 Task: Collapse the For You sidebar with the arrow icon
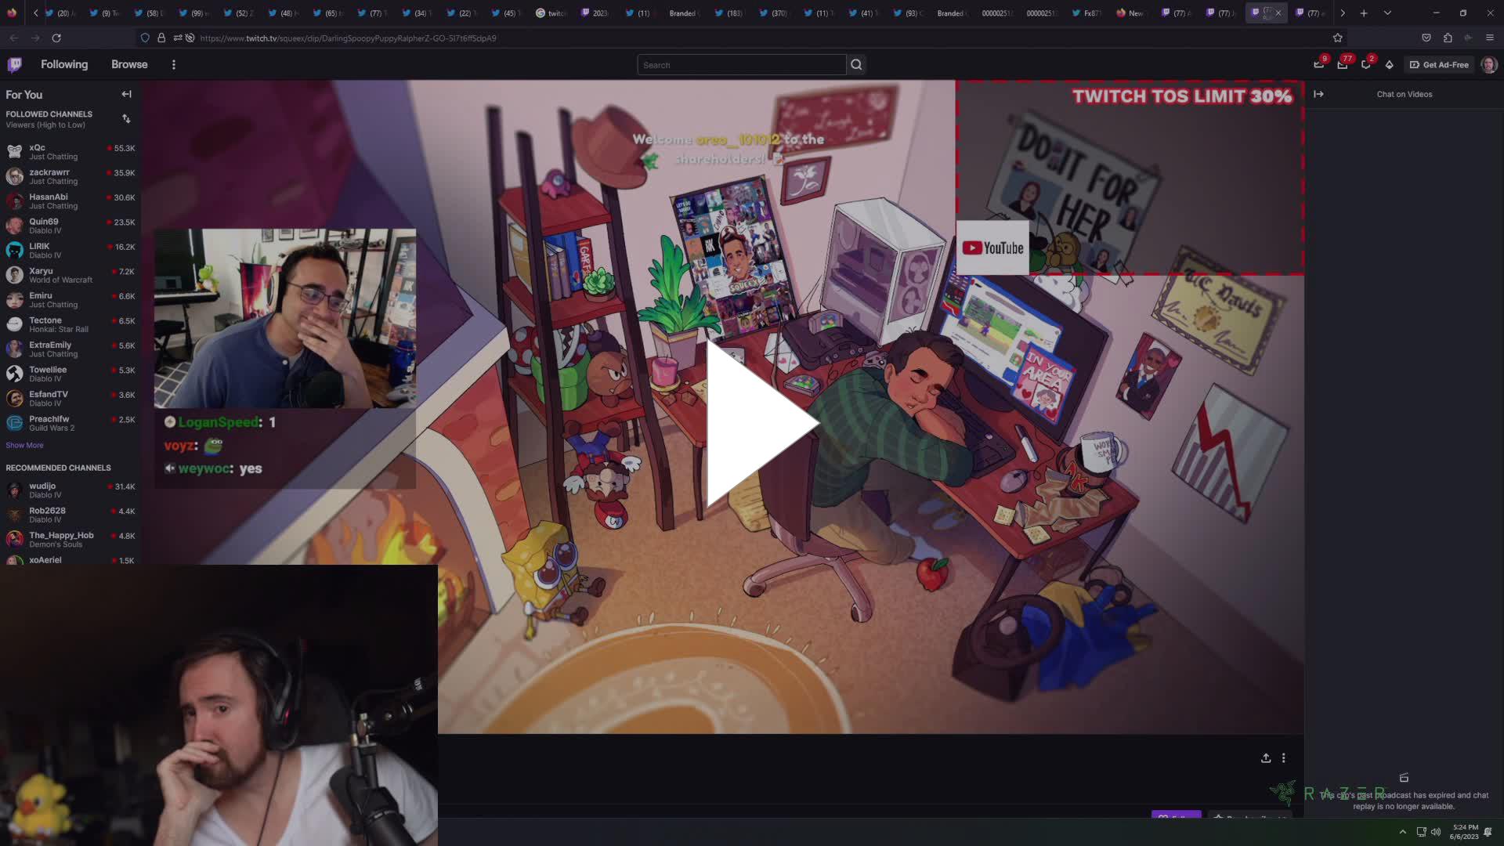(126, 94)
